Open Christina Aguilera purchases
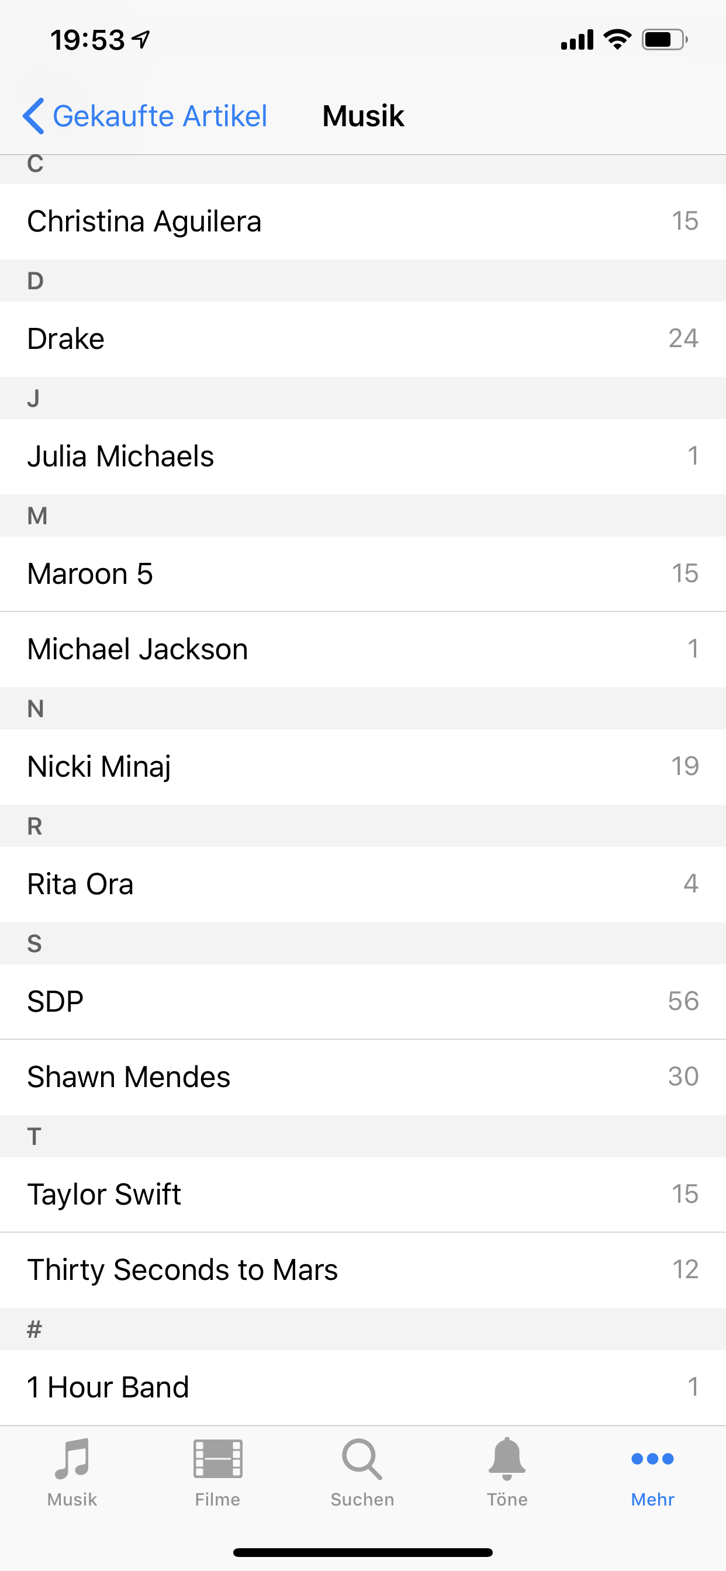The height and width of the screenshot is (1571, 726). pos(362,222)
